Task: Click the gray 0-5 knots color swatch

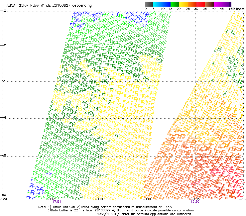Action: (x=149, y=4)
